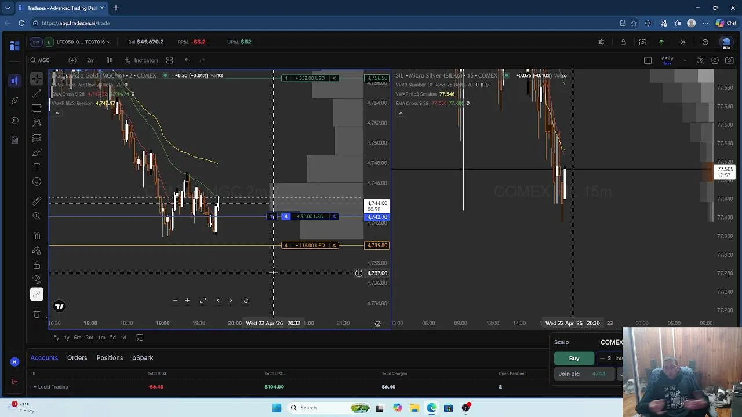Switch to the Orders tab
The height and width of the screenshot is (417, 742).
pos(77,358)
